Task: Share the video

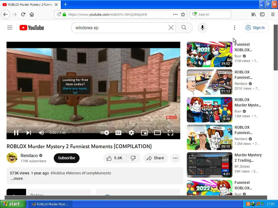Action: [x=155, y=158]
